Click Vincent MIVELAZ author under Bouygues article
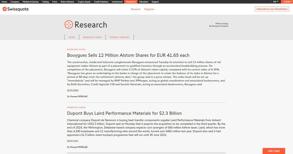Viewport: 293px width, 154px height. pos(79,97)
